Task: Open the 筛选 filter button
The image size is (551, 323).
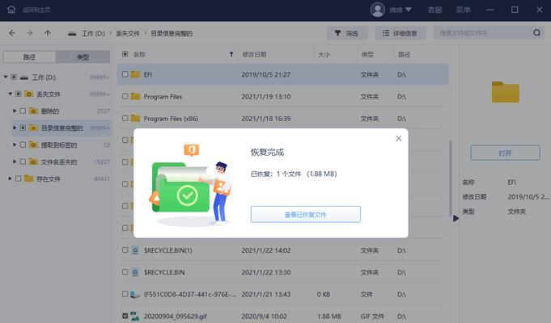Action: (347, 33)
